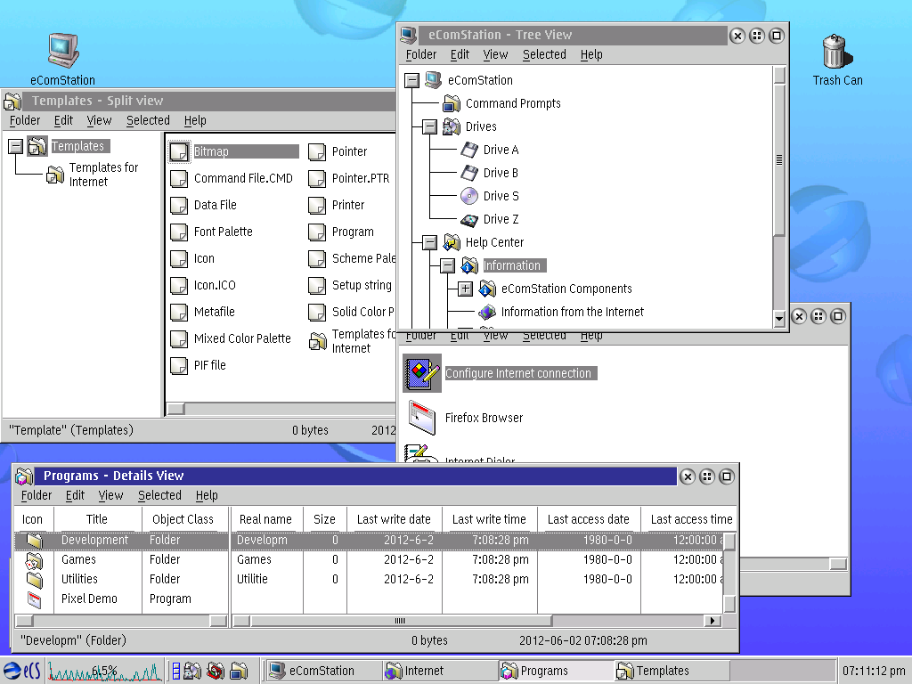
Task: Select the Command Prompts folder icon
Action: pos(452,103)
